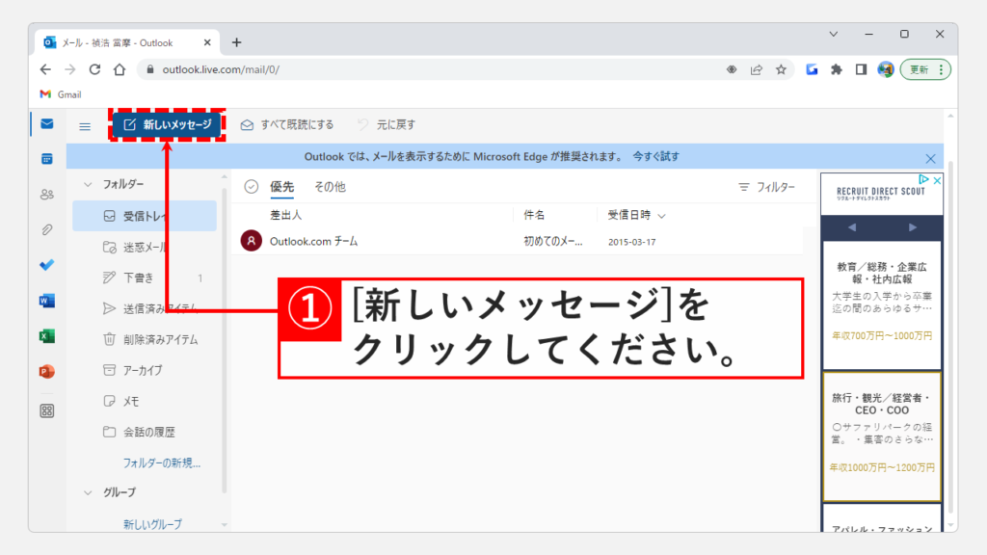Viewport: 987px width, 555px height.
Task: Open the People contacts icon
Action: click(46, 194)
